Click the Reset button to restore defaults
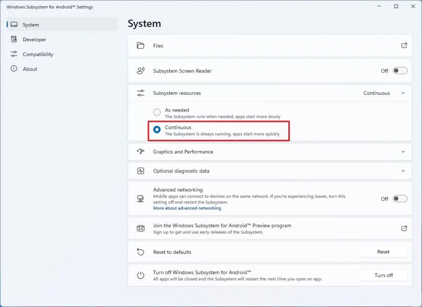 (383, 251)
